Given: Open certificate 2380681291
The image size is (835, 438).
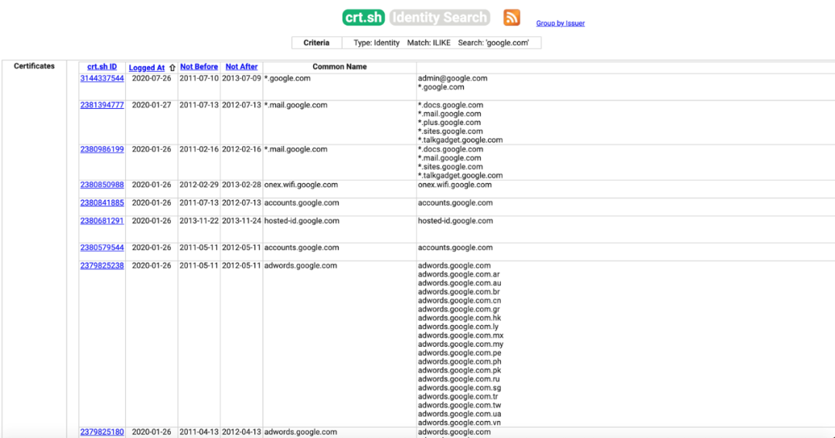Looking at the screenshot, I should (x=102, y=221).
